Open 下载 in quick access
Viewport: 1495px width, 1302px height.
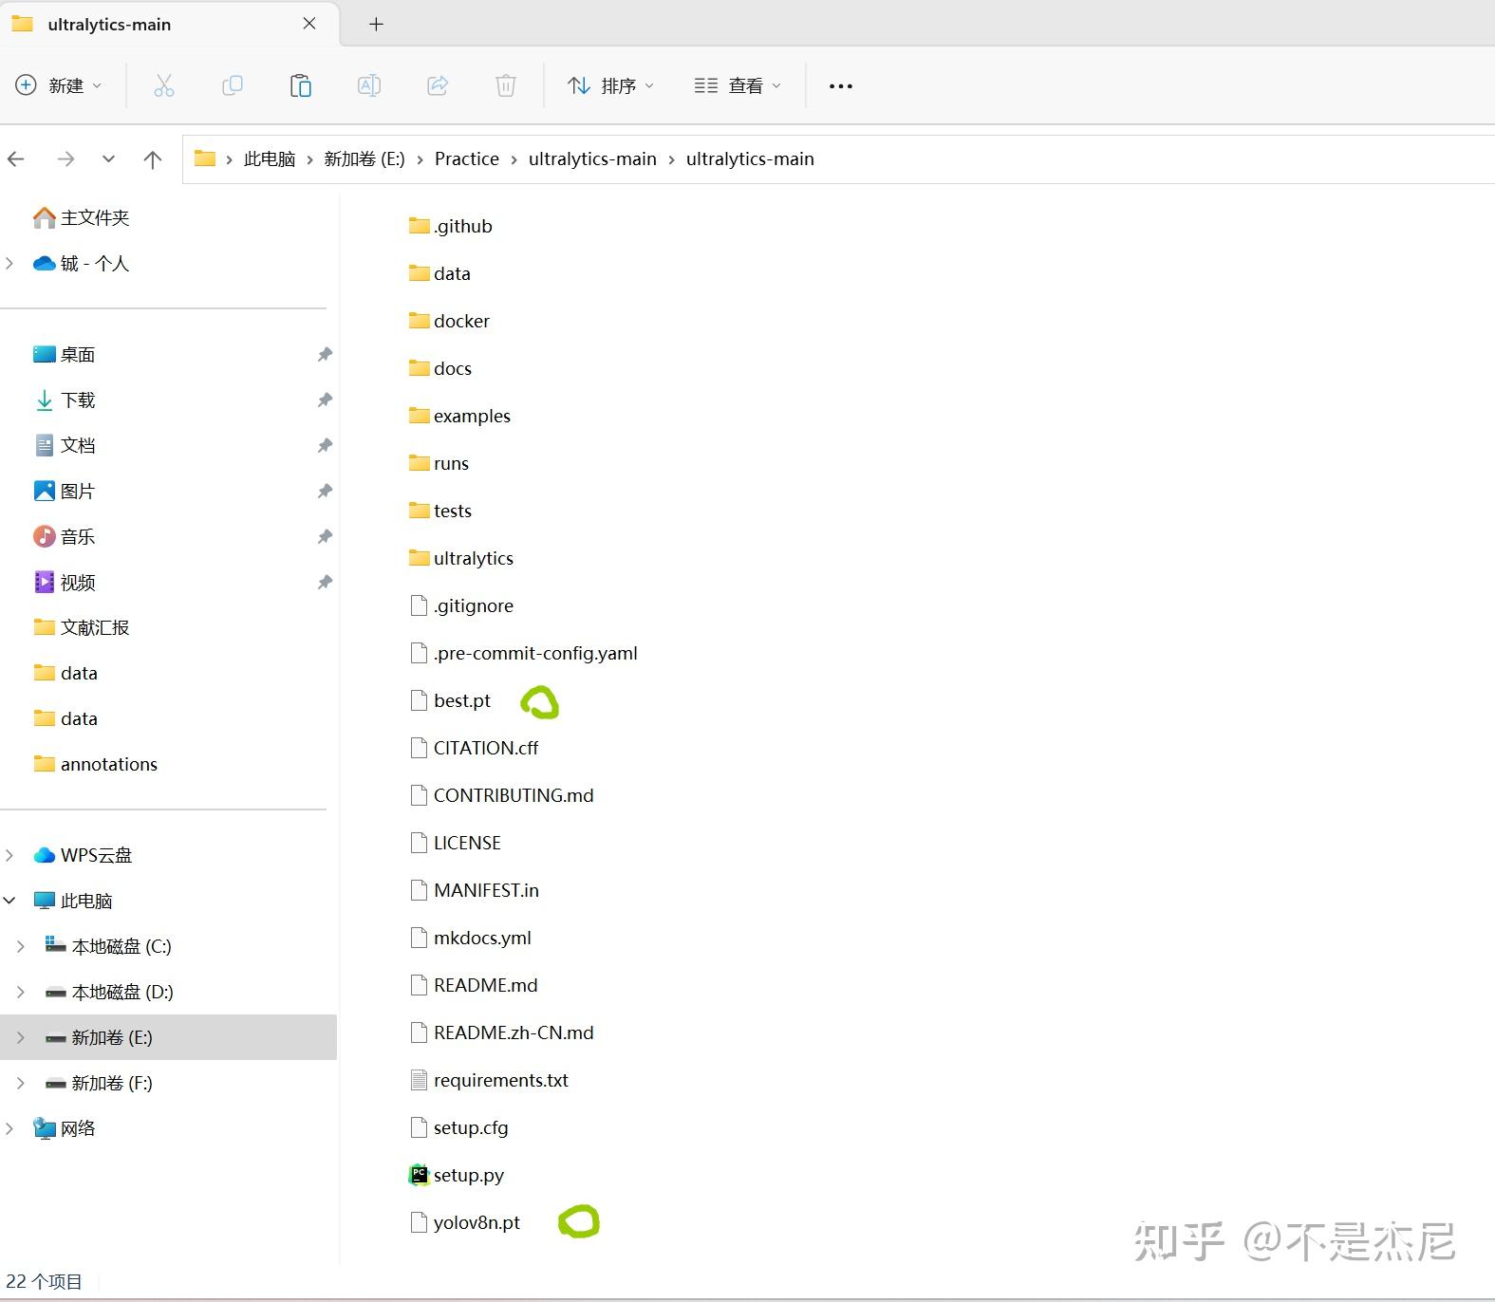[x=64, y=400]
